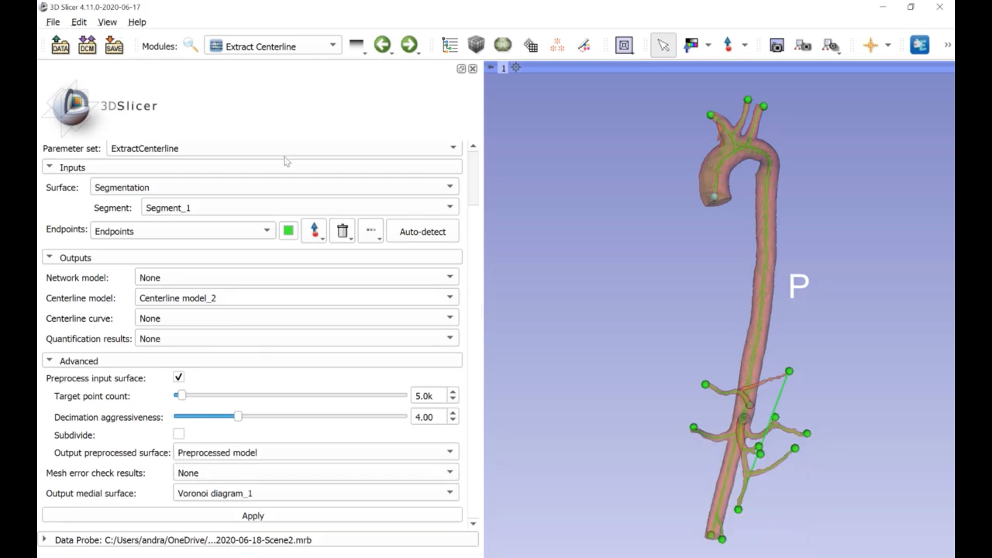
Task: Click the Save scene icon
Action: click(x=114, y=45)
